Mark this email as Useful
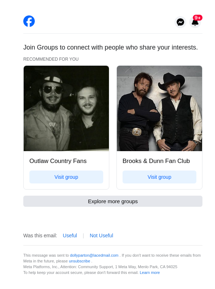215x289 pixels. pos(70,236)
